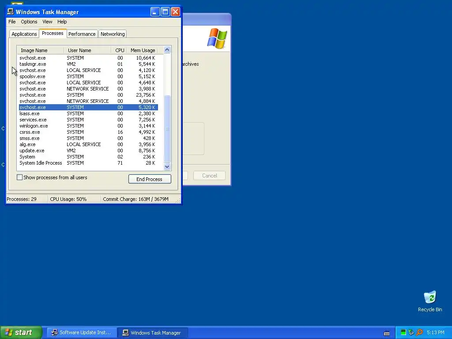
Task: Select the csrss.exe process
Action: click(88, 132)
